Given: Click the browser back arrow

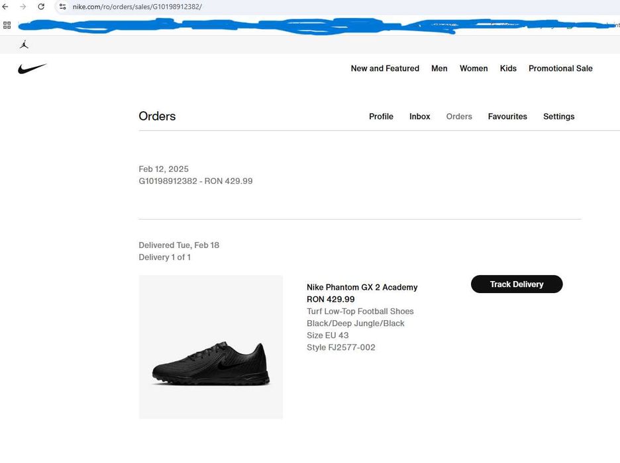Looking at the screenshot, I should tap(5, 7).
